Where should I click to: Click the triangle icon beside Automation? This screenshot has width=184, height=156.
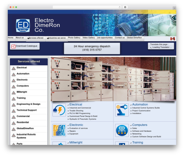[14, 74]
